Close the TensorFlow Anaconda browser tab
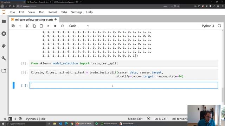225x126 pixels. tap(51, 2)
